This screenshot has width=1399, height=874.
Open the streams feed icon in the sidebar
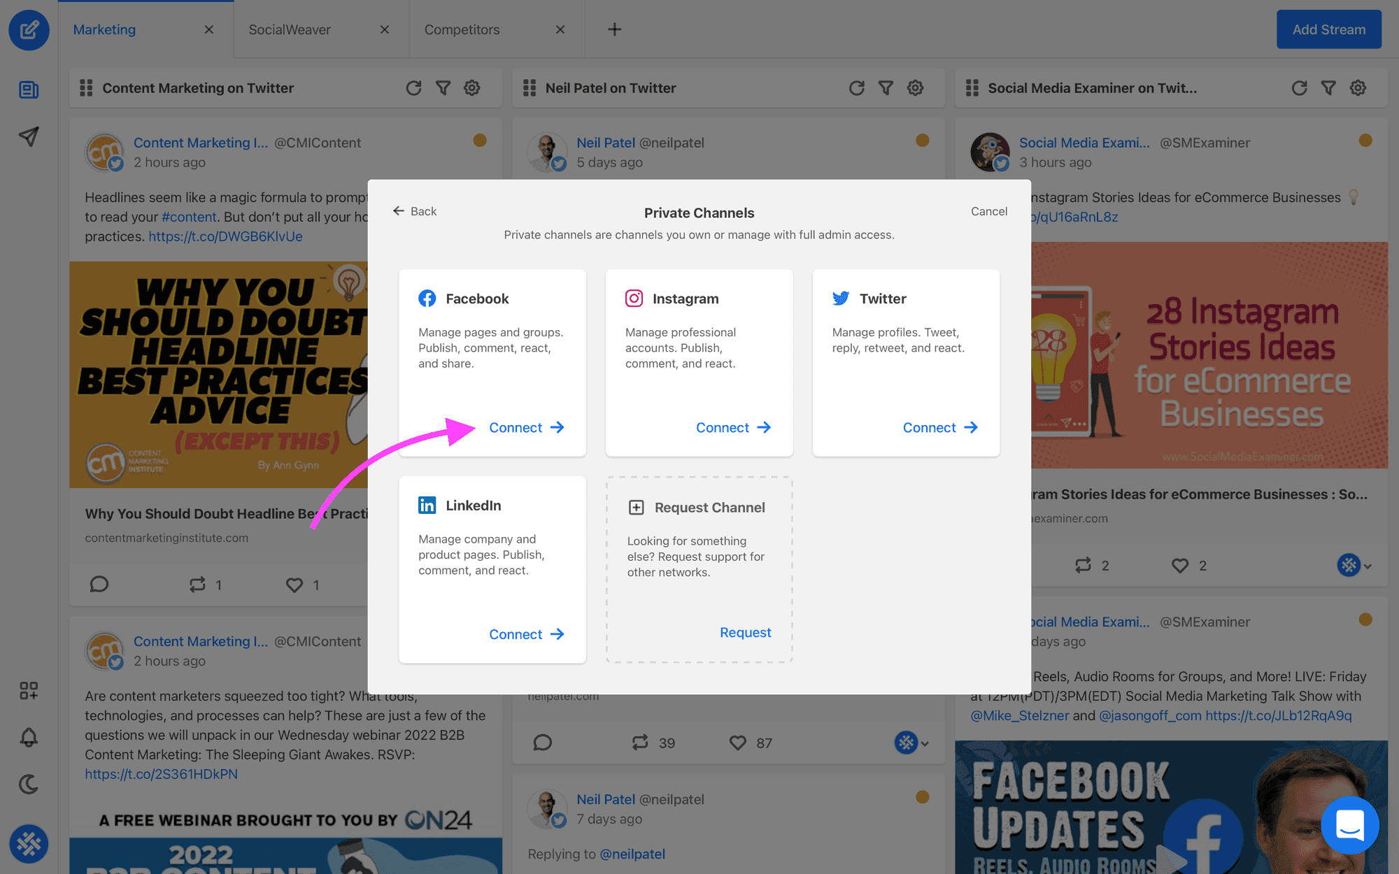click(x=29, y=89)
